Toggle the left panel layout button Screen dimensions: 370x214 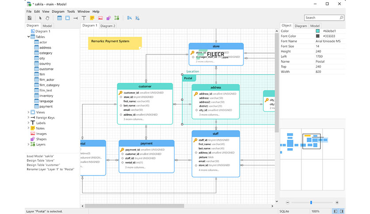point(335,211)
